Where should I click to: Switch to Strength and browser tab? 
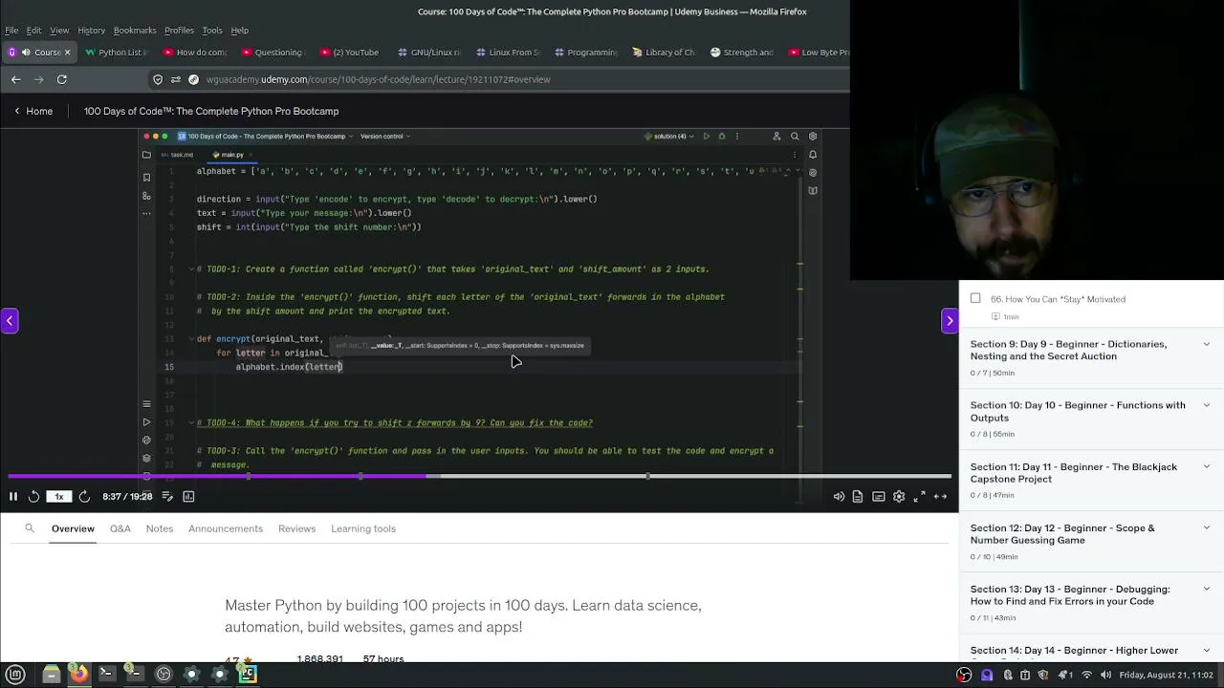pyautogui.click(x=742, y=53)
